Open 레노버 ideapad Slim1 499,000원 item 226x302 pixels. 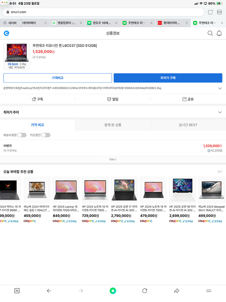coord(212,200)
